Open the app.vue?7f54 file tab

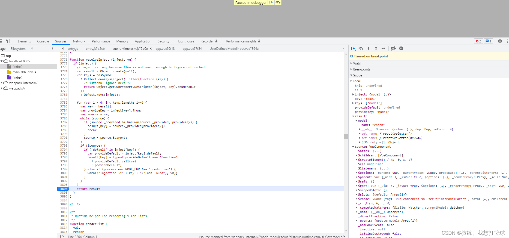tap(192, 49)
